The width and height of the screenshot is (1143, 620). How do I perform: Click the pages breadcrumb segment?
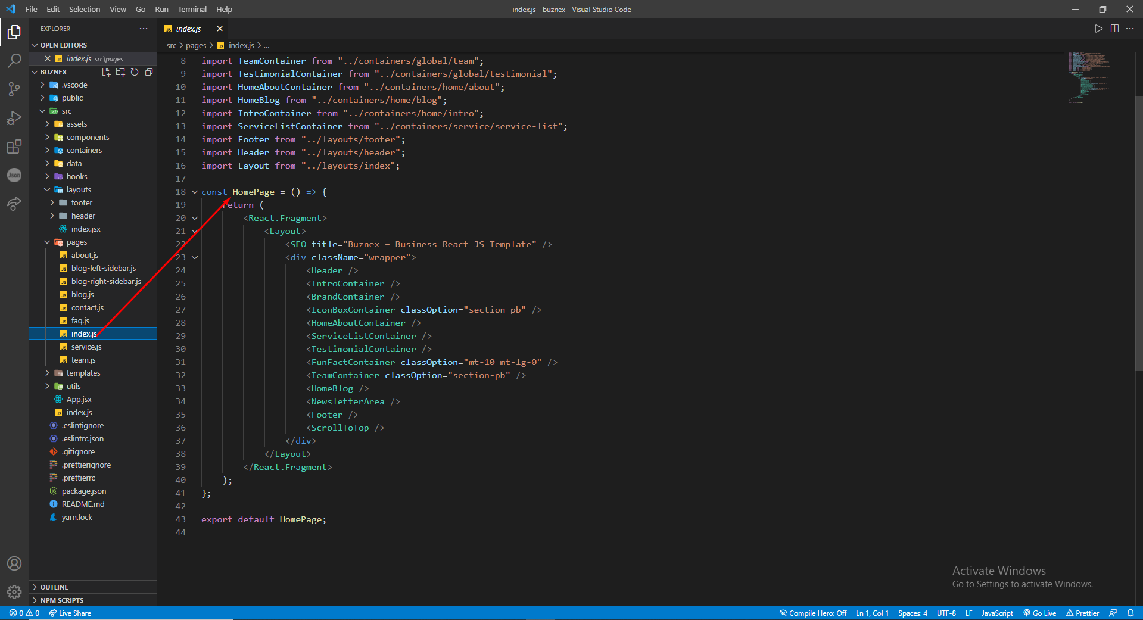coord(196,45)
